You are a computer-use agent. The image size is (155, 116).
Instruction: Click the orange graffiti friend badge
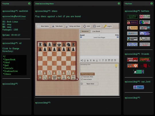(x=145, y=60)
